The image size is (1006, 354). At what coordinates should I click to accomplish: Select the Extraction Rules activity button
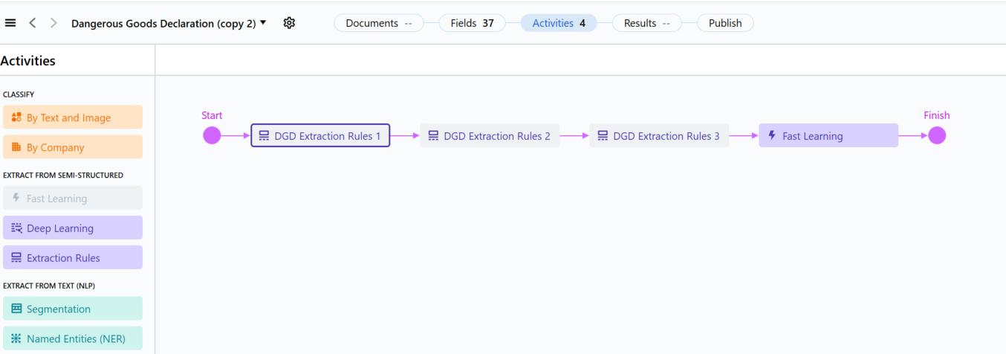coord(73,257)
